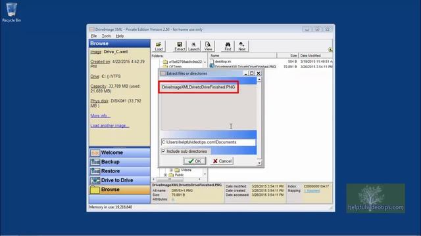Expand the Videos folder node

click(x=171, y=170)
